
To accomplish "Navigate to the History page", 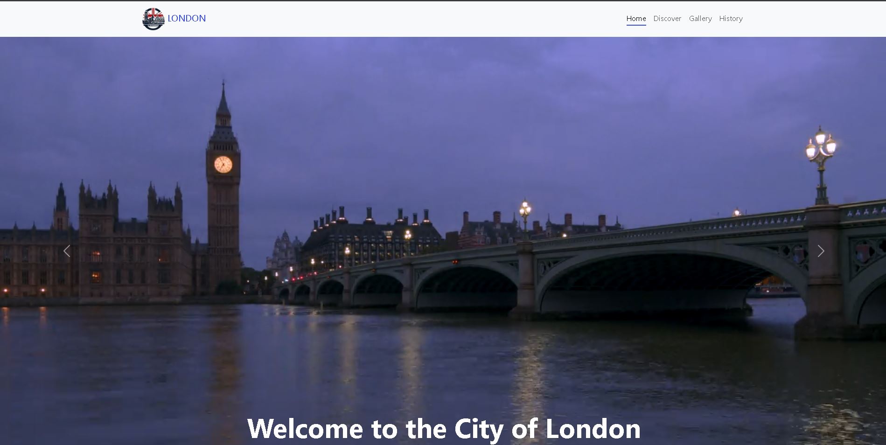I will 731,19.
